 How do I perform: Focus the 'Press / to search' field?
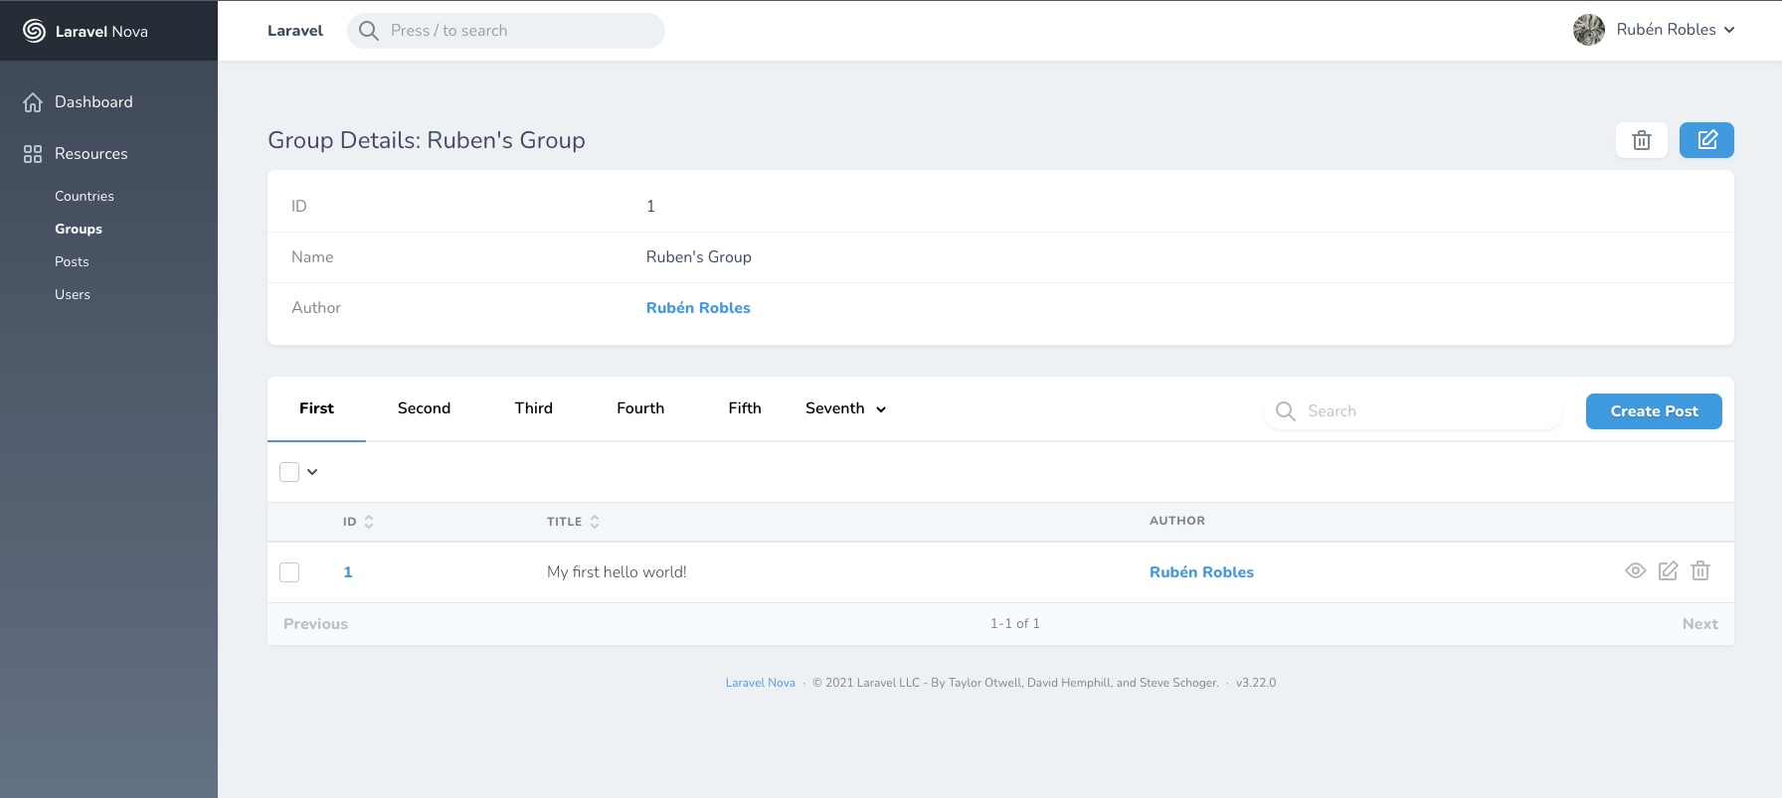pos(506,31)
